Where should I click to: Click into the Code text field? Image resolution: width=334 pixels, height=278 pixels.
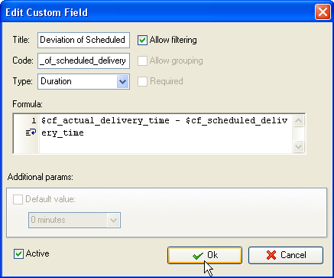pos(83,61)
